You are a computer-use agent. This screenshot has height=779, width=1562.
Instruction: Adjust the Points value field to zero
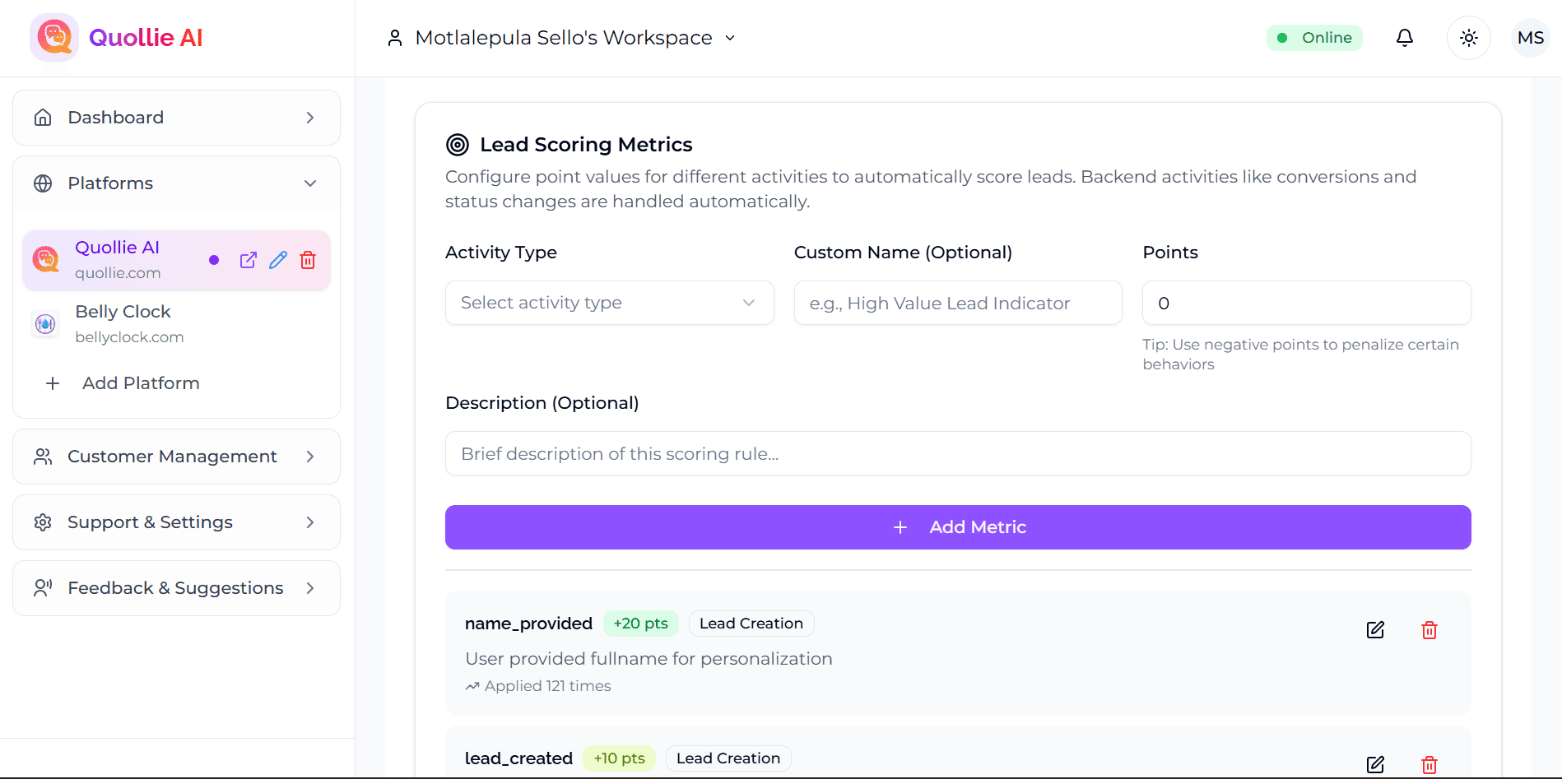[1305, 303]
